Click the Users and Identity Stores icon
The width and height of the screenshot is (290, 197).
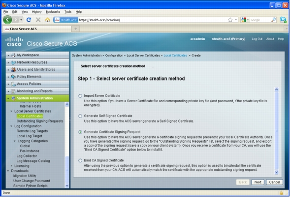(13, 70)
